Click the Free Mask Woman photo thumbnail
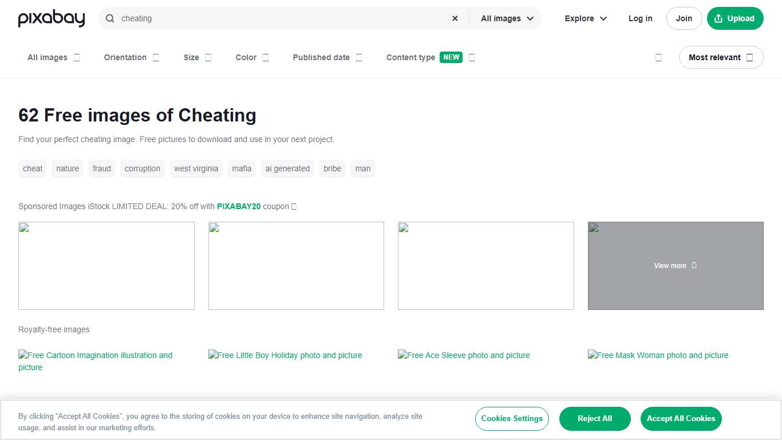Image resolution: width=782 pixels, height=440 pixels. click(658, 355)
